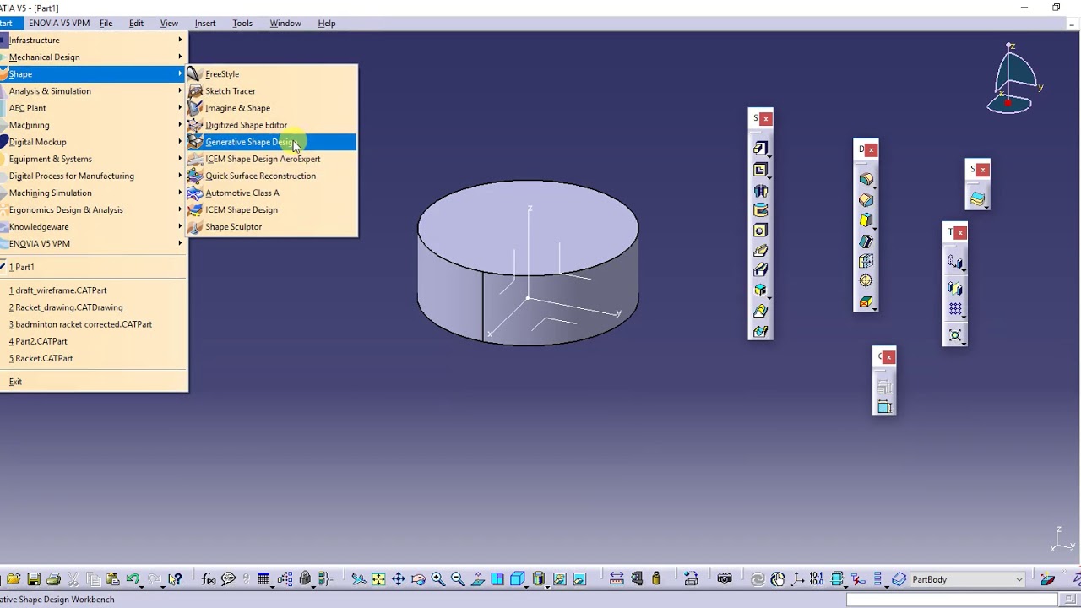Select the Thread/Tap tool icon
Viewport: 1081px width, 608px height.
pyautogui.click(x=866, y=281)
